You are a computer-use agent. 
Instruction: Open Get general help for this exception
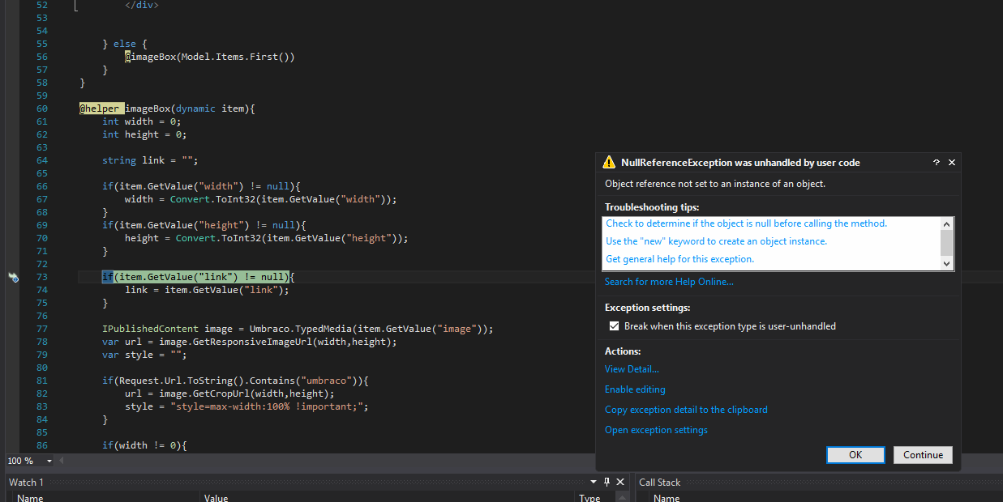[680, 259]
